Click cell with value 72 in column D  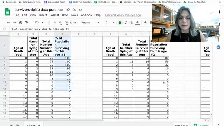pos(62,72)
